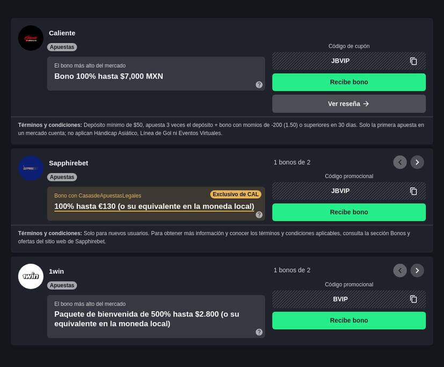Click the Caliente Bono 100% hasta $7,000 MXN text
This screenshot has height=367, width=444.
[x=109, y=76]
